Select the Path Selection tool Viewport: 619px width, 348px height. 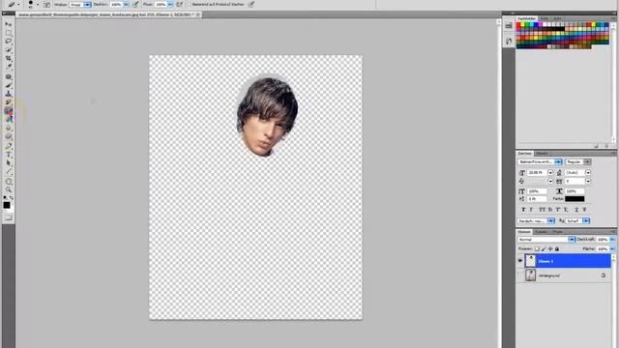coord(9,163)
